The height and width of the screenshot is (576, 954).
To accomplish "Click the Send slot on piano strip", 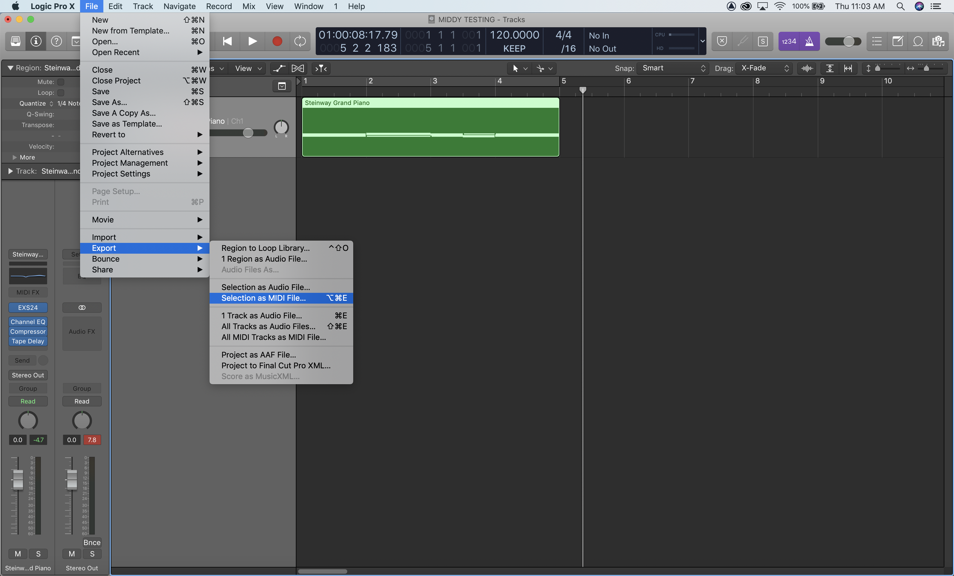I will [x=22, y=360].
